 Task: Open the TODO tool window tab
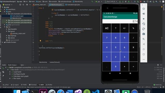[x=24, y=85]
